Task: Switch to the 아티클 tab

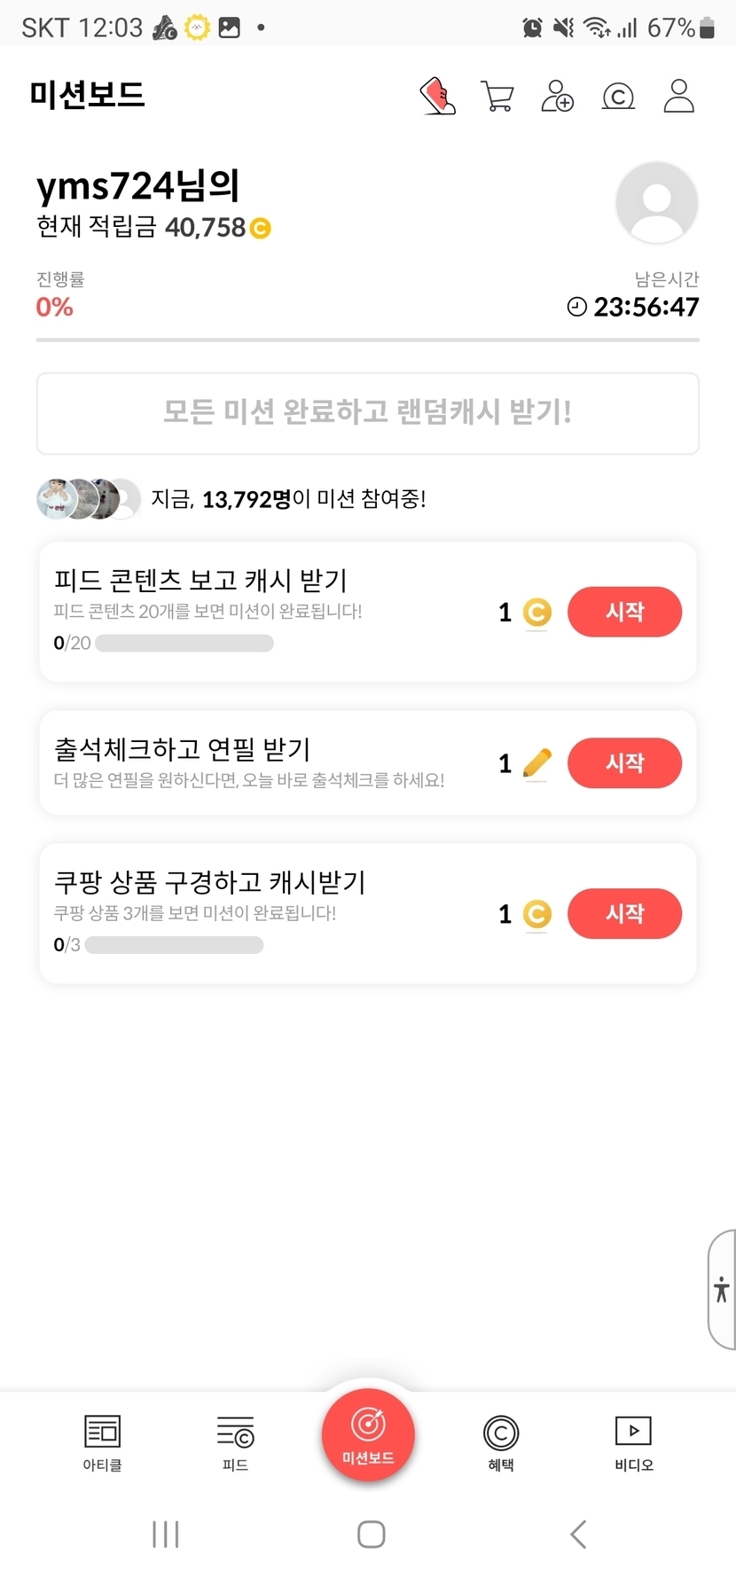Action: tap(102, 1441)
